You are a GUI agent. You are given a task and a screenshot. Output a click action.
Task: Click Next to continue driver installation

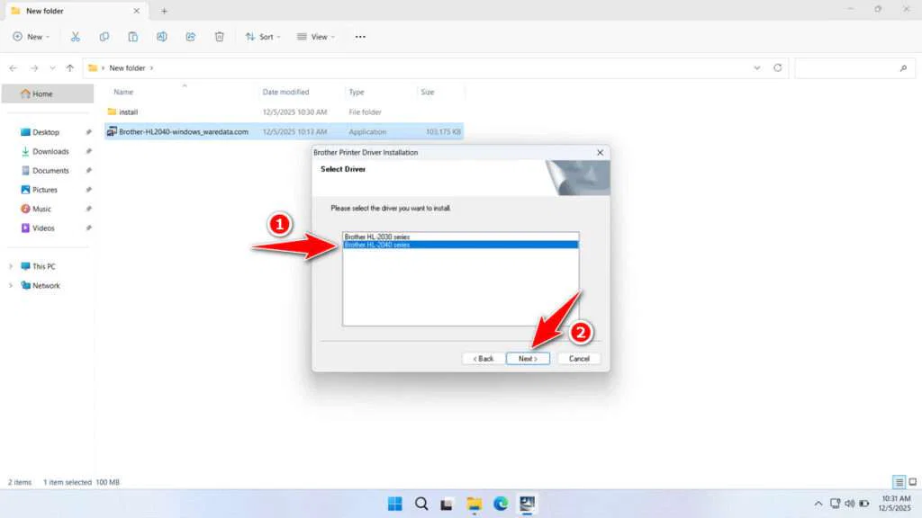[528, 358]
